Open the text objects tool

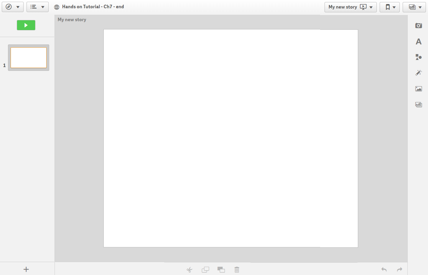[x=419, y=41]
